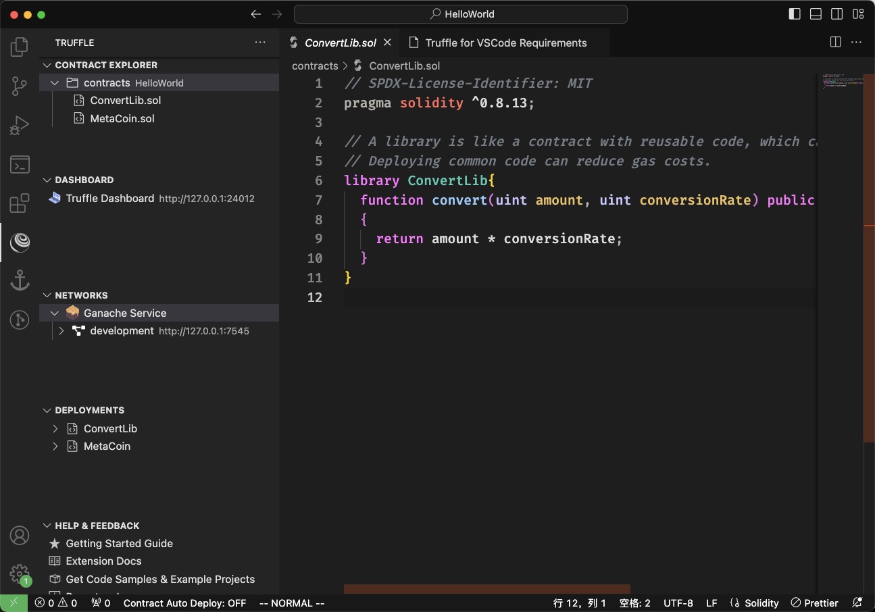Go back with the left arrow
Viewport: 875px width, 612px height.
255,14
